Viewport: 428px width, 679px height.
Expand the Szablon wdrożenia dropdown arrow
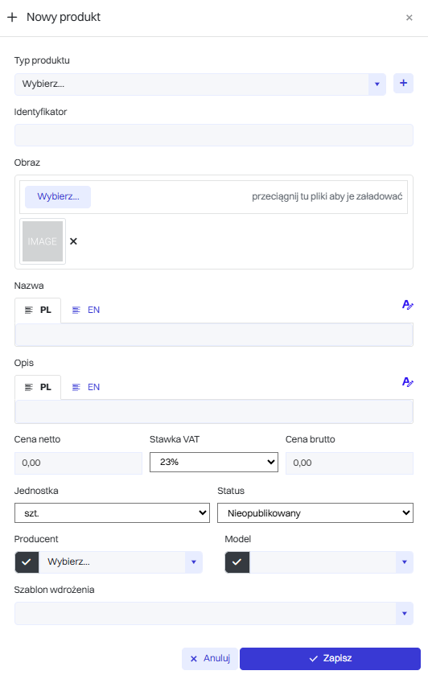tap(405, 613)
